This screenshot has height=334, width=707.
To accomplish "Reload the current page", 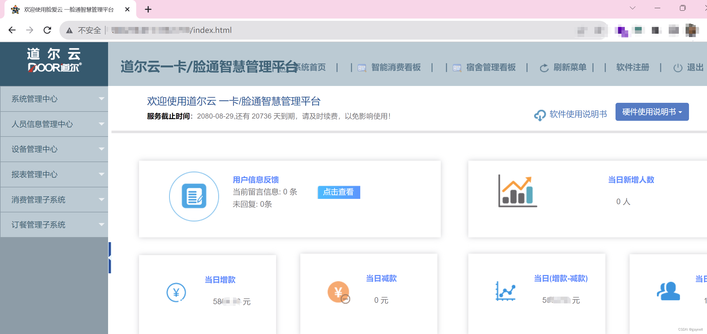I will [47, 30].
